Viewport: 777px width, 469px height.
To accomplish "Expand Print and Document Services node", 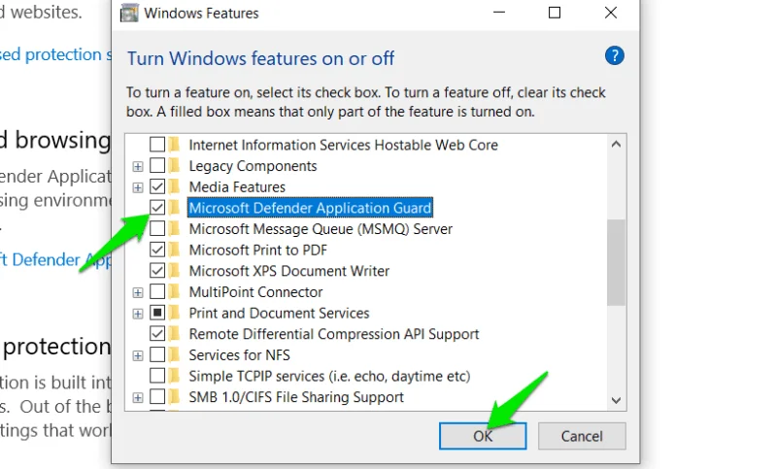I will 138,314.
